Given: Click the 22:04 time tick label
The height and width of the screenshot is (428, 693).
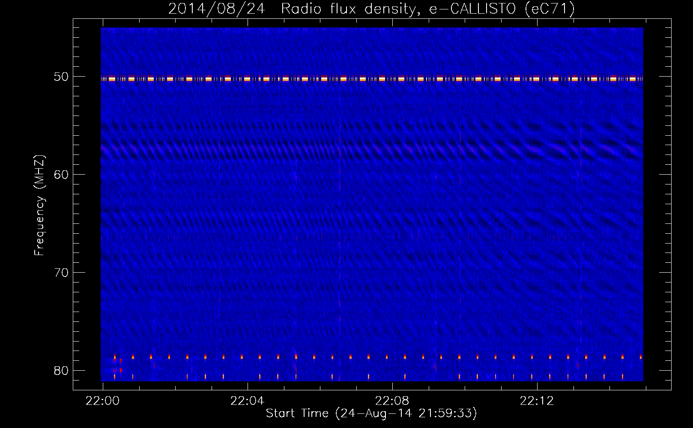Looking at the screenshot, I should tap(248, 401).
